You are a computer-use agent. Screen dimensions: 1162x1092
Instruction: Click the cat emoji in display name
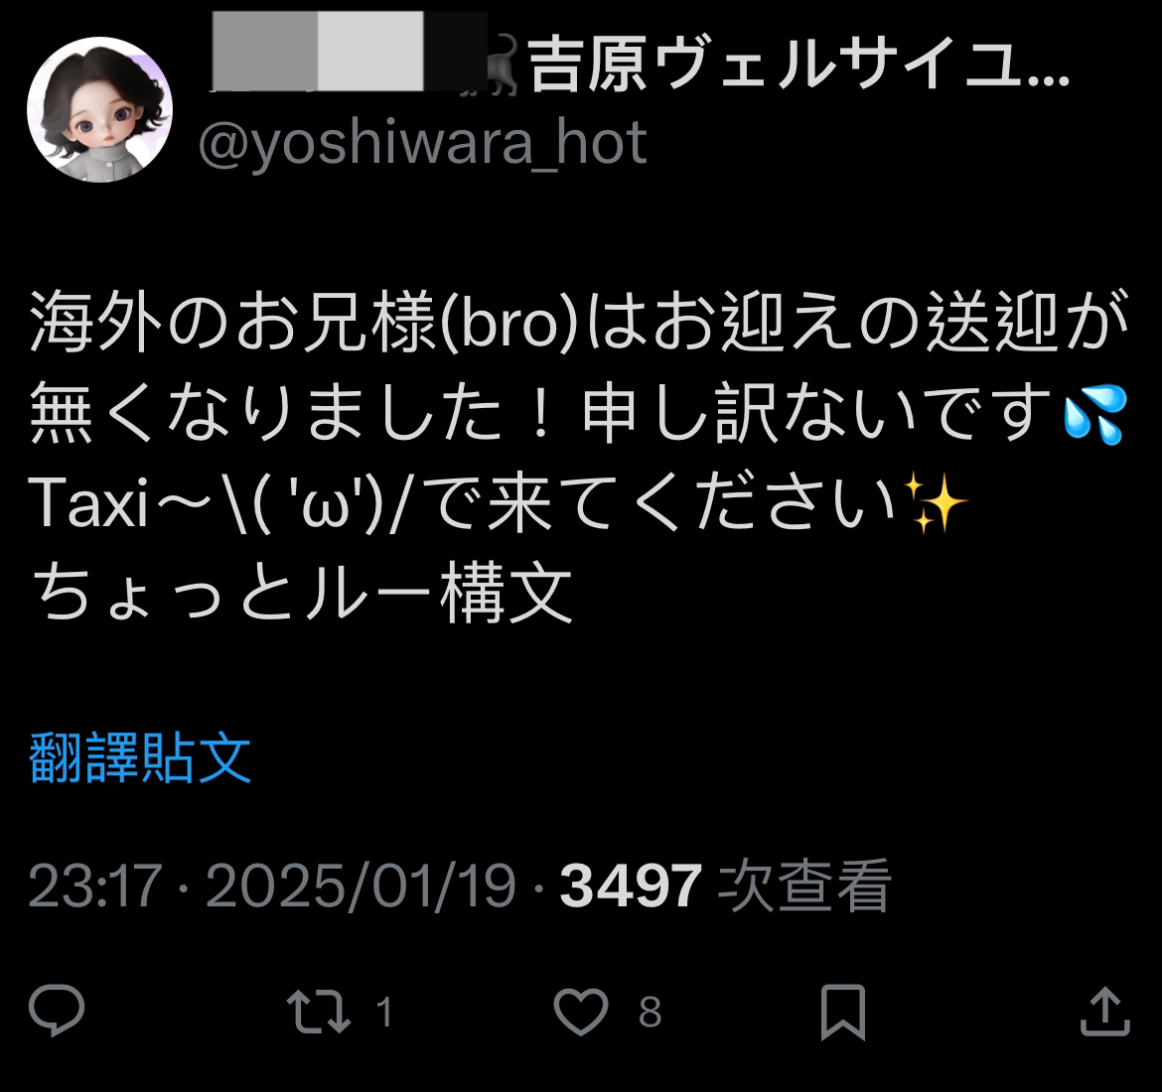503,66
